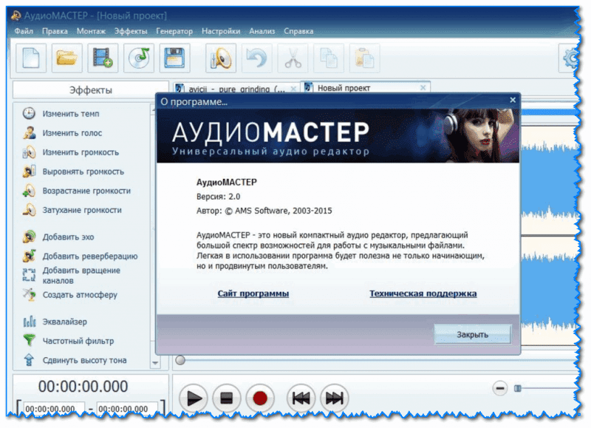This screenshot has width=591, height=428.
Task: Click the effects list scroll-down arrow
Action: point(155,363)
